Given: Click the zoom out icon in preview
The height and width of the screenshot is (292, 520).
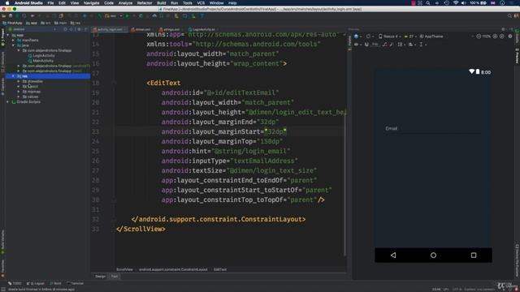Looking at the screenshot, I should 479,36.
